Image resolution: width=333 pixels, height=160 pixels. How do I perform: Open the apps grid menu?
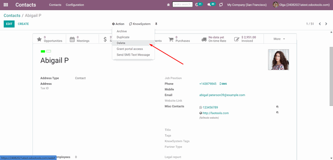6,5
